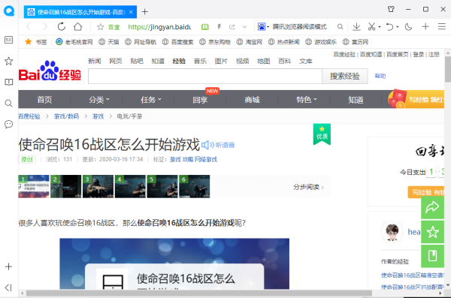
Task: Open the sidebar search magnifier
Action: pyautogui.click(x=8, y=103)
